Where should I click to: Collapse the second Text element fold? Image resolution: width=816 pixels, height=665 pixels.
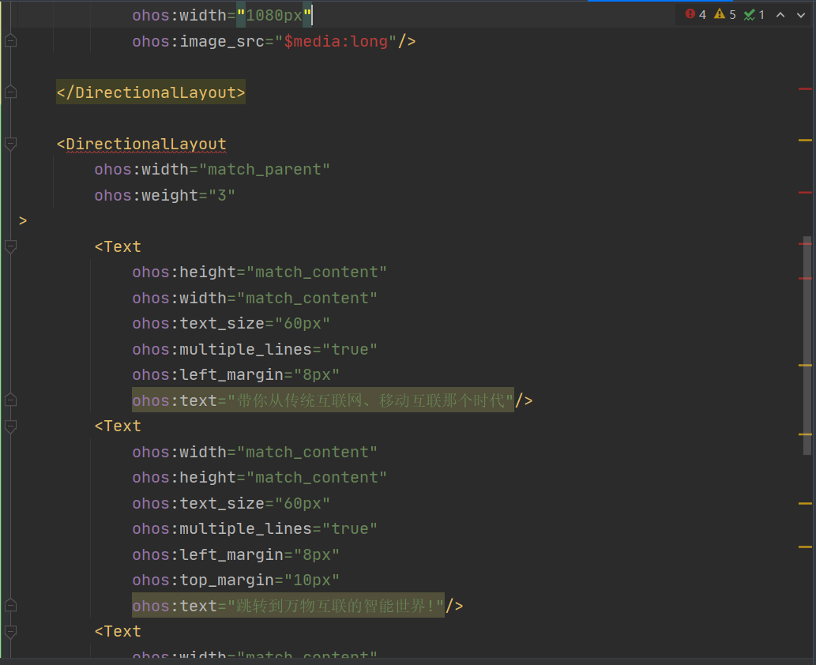(x=10, y=426)
